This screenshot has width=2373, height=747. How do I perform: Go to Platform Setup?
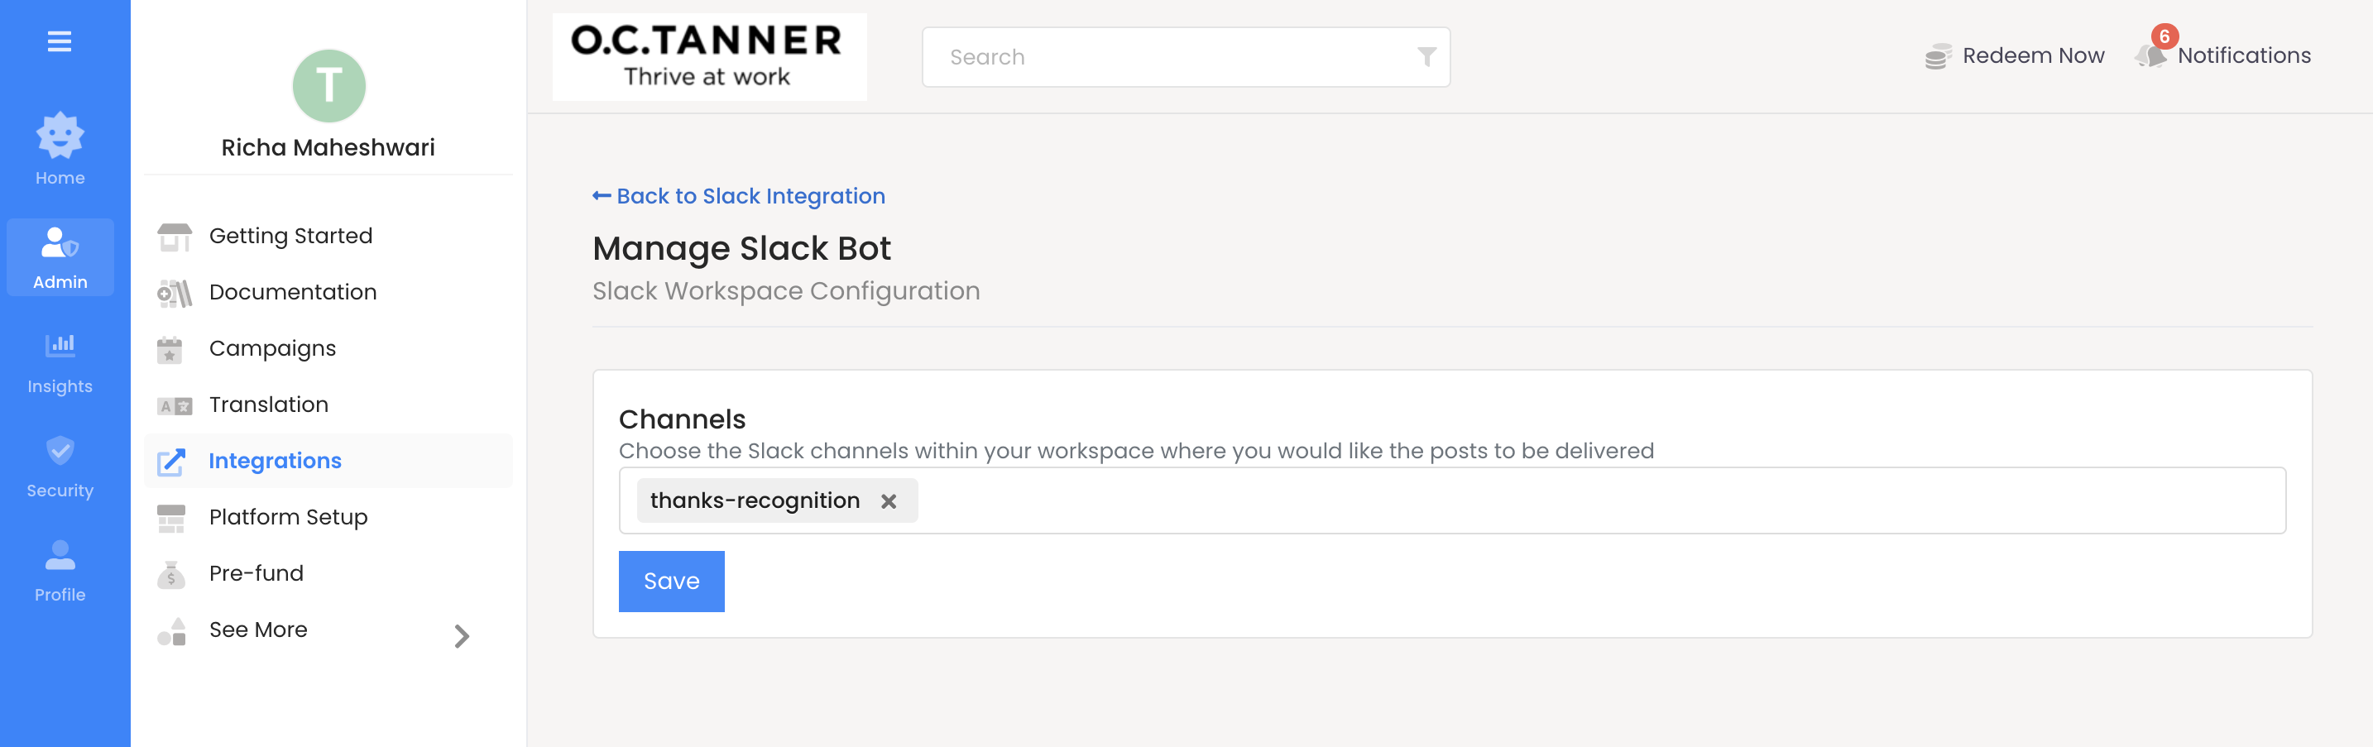coord(287,517)
